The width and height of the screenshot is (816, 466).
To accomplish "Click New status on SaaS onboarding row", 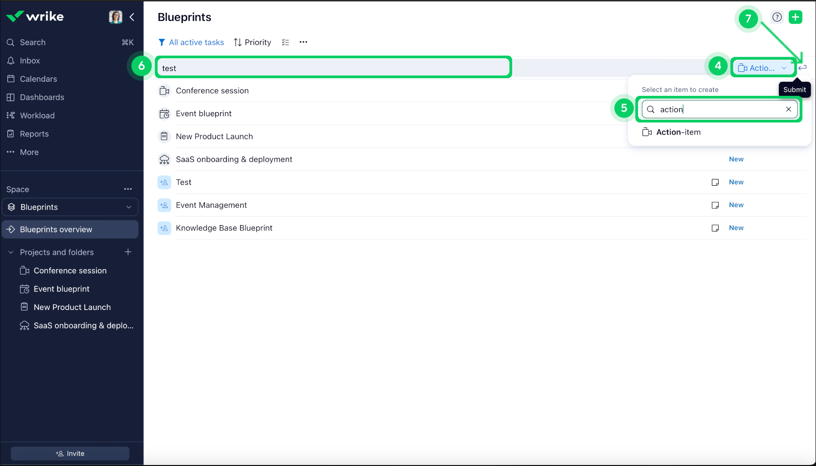I will tap(736, 159).
